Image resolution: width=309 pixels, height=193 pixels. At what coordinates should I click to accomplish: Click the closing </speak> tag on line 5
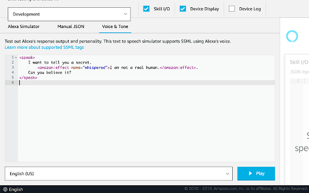[28, 78]
